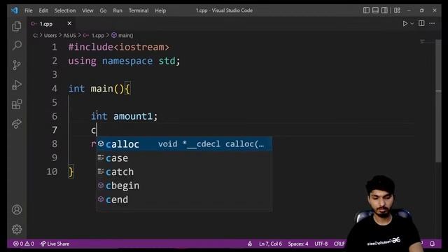The width and height of the screenshot is (448, 252).
Task: Click the ASUS breadcrumb segment
Action: pyautogui.click(x=70, y=36)
